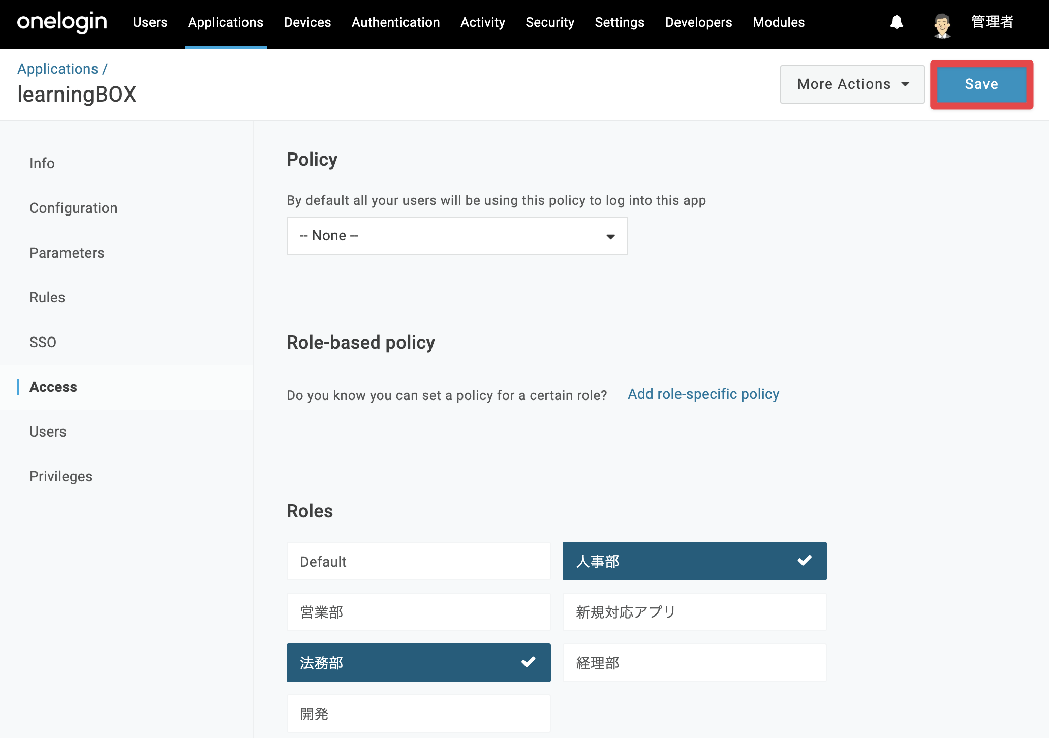The width and height of the screenshot is (1049, 738).
Task: Open the Developers menu
Action: pyautogui.click(x=699, y=22)
